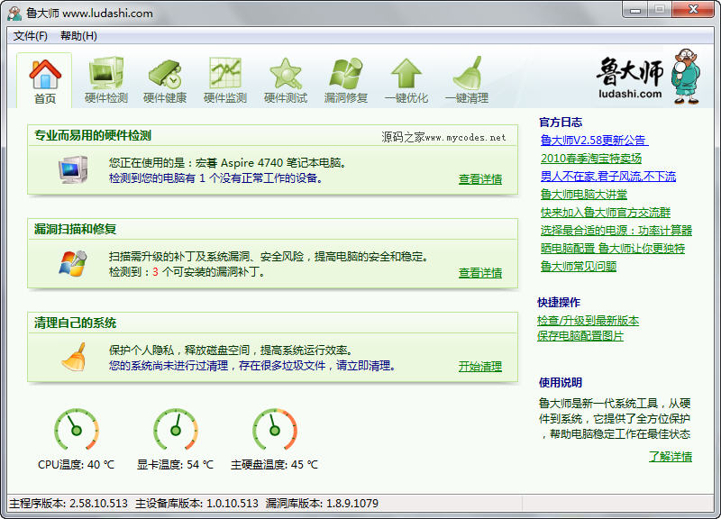Open 快来加入鲁大师官方交流群 link
The height and width of the screenshot is (519, 721).
pos(606,212)
